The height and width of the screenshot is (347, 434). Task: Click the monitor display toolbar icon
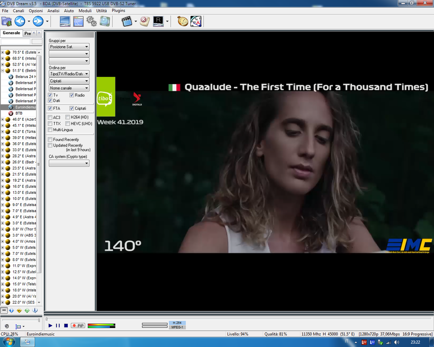coord(65,21)
